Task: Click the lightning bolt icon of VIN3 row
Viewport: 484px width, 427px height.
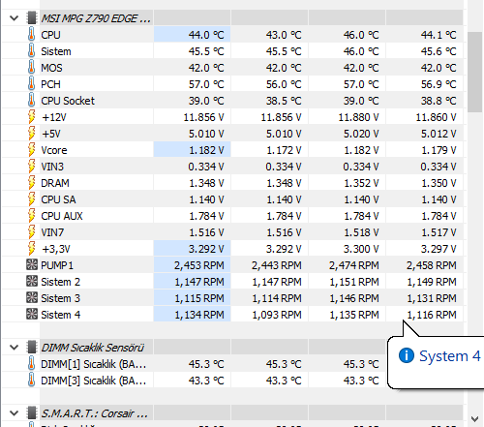Action: click(32, 167)
